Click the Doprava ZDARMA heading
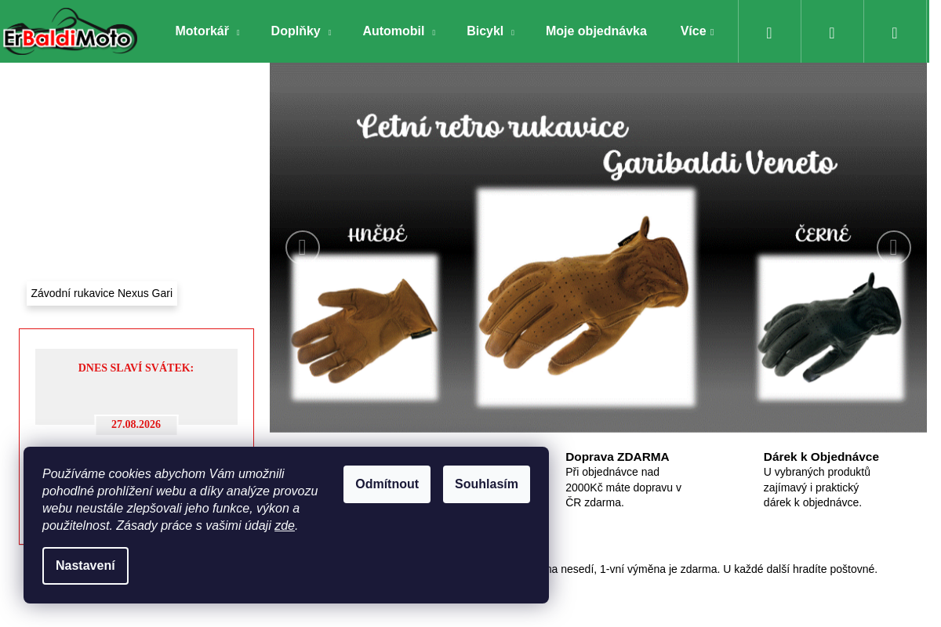941x627 pixels. pos(617,457)
